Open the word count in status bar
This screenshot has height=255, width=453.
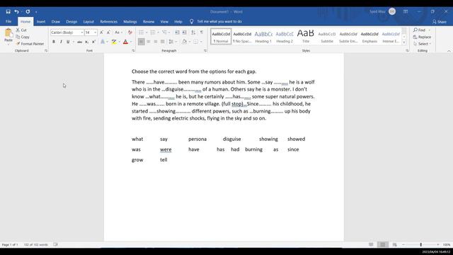click(36, 245)
